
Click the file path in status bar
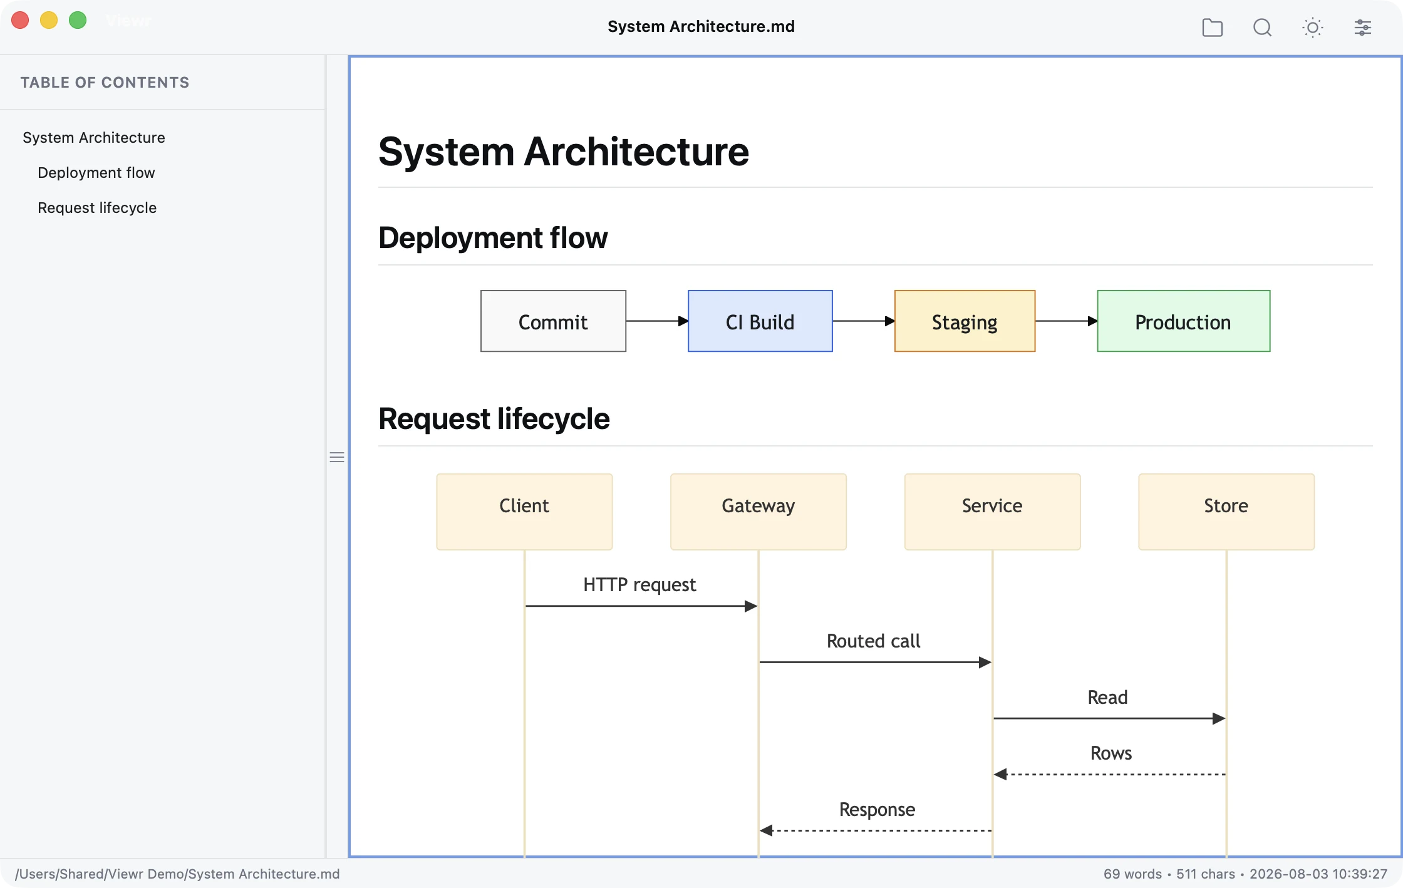(177, 874)
